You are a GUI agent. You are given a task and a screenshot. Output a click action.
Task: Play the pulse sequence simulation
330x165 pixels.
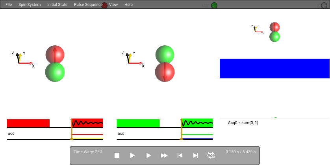pos(133,156)
